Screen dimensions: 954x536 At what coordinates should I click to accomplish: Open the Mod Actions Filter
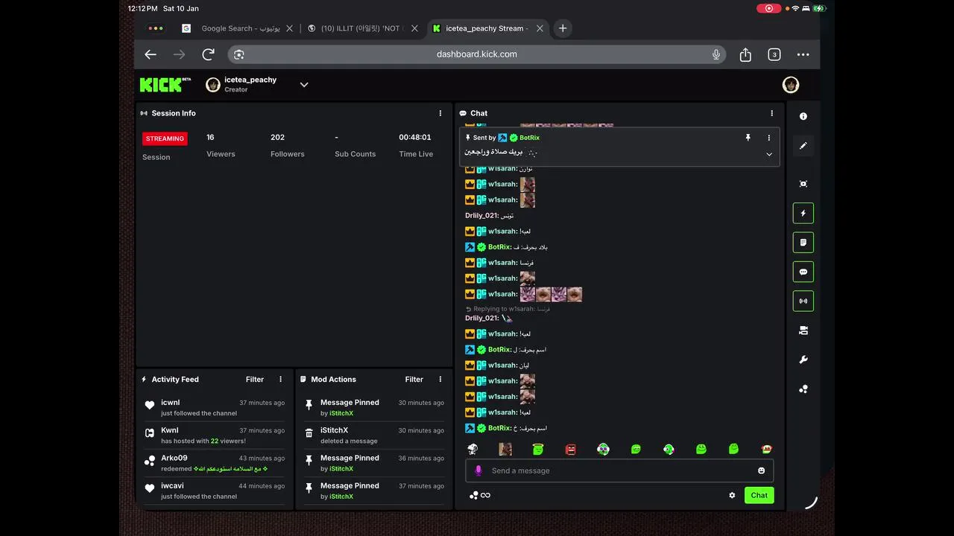[x=414, y=379]
